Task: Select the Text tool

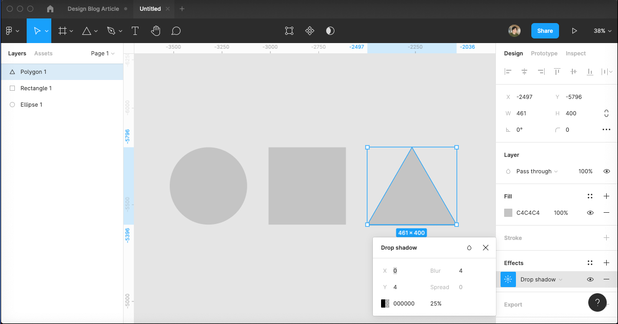Action: pyautogui.click(x=135, y=31)
